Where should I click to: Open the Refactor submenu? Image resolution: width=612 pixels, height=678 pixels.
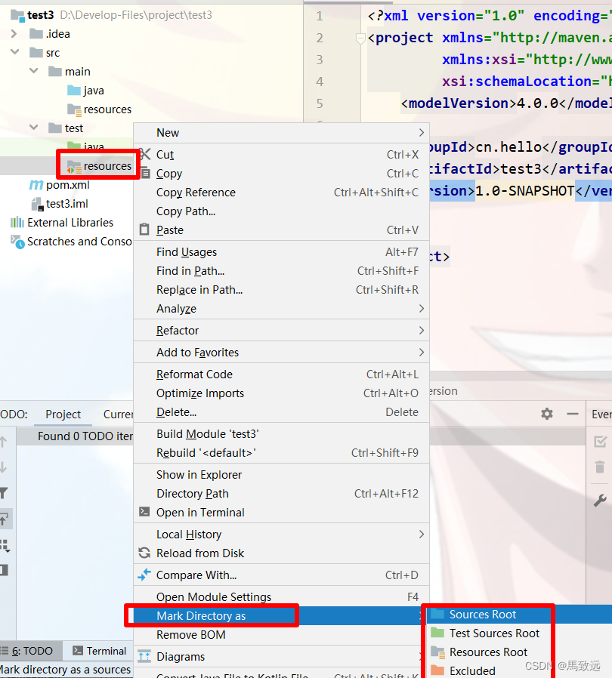[281, 331]
